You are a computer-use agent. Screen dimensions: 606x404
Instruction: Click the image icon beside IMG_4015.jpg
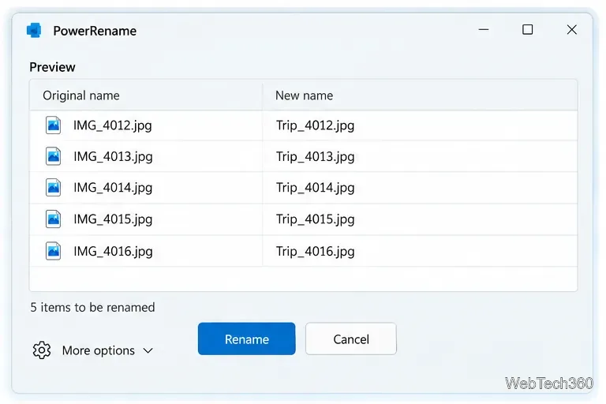(53, 219)
